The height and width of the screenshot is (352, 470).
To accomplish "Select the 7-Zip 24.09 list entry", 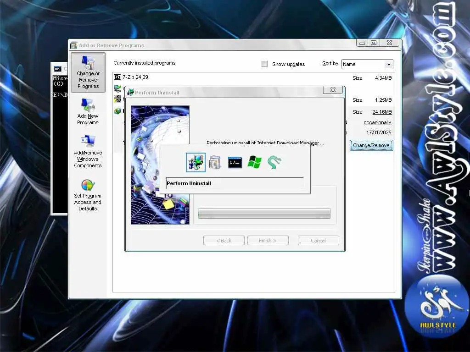I will pos(253,77).
